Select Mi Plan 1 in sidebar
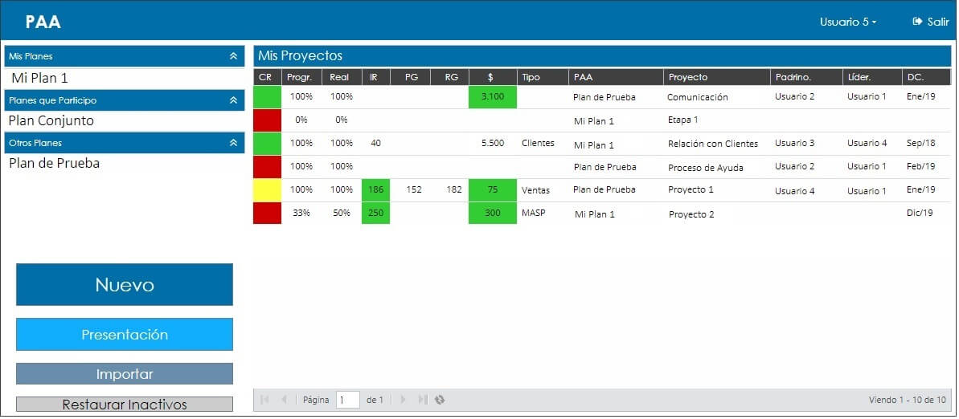This screenshot has width=959, height=419. tap(39, 78)
